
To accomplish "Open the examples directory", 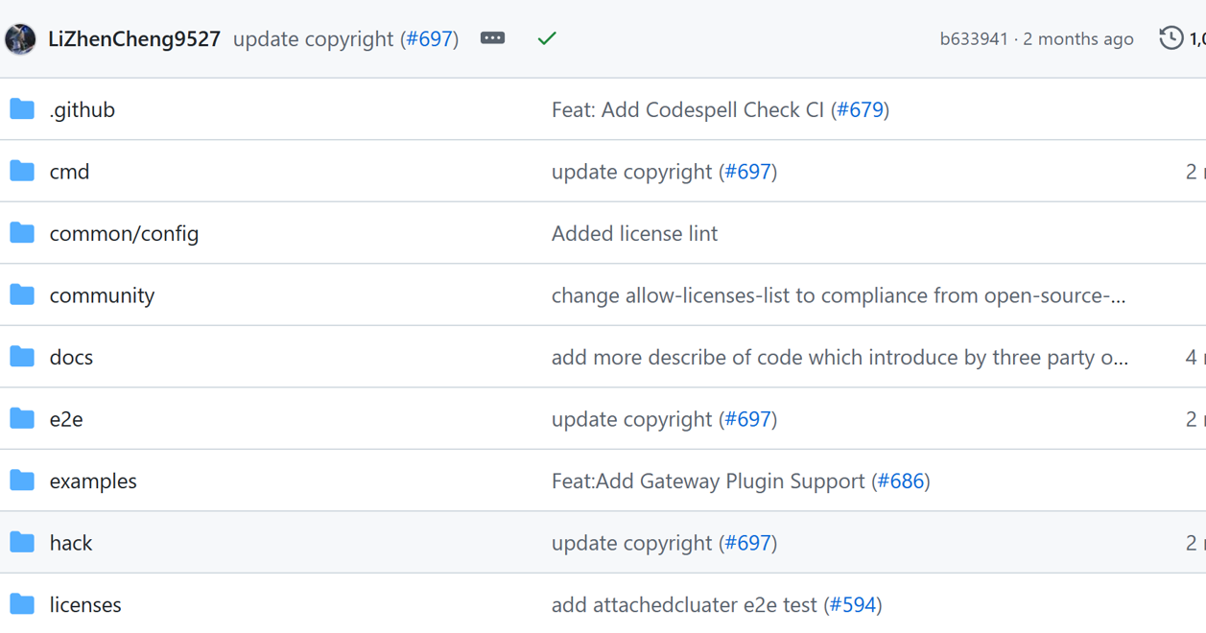I will point(93,481).
